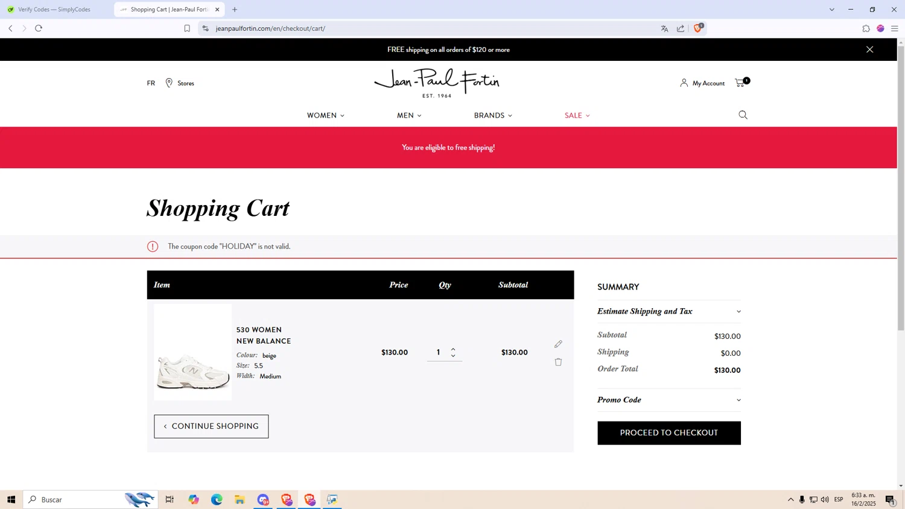Open the tab search dropdown arrow
This screenshot has width=905, height=509.
point(831,10)
